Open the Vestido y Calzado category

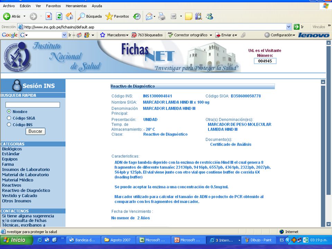[x=19, y=196]
